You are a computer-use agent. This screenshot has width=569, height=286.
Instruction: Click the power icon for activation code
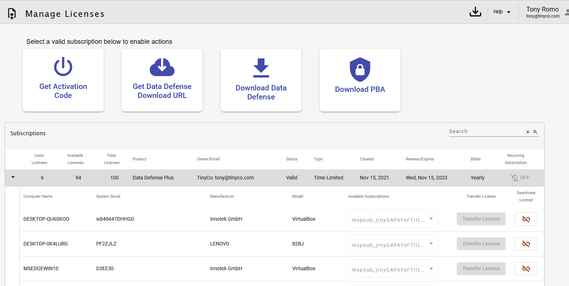(63, 67)
